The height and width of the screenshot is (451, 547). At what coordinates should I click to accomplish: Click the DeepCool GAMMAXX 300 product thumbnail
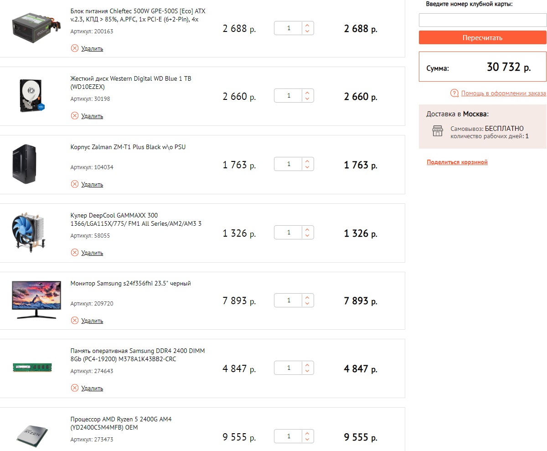pyautogui.click(x=31, y=233)
